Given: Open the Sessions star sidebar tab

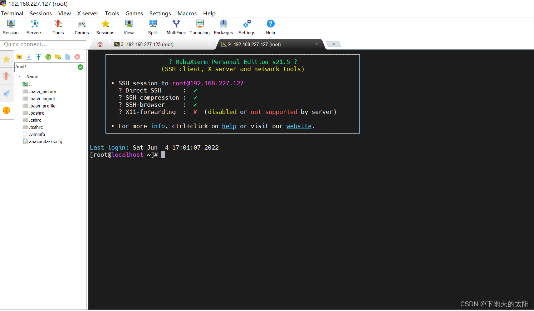Looking at the screenshot, I should 6,59.
